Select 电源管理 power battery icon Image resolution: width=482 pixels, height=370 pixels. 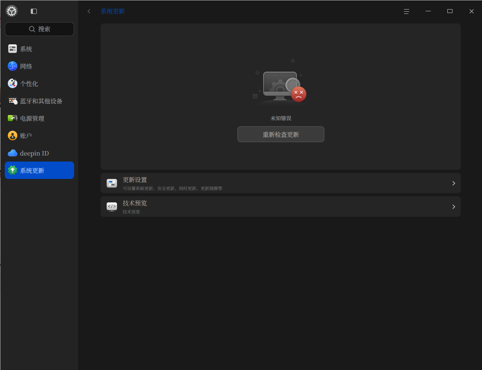pos(12,118)
